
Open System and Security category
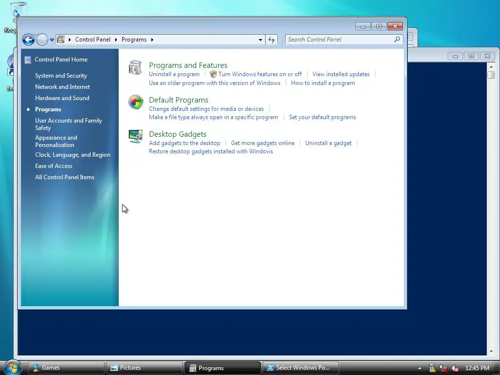click(61, 76)
